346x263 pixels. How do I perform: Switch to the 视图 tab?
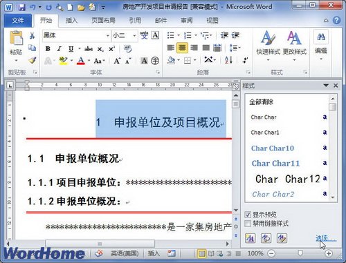(212, 21)
